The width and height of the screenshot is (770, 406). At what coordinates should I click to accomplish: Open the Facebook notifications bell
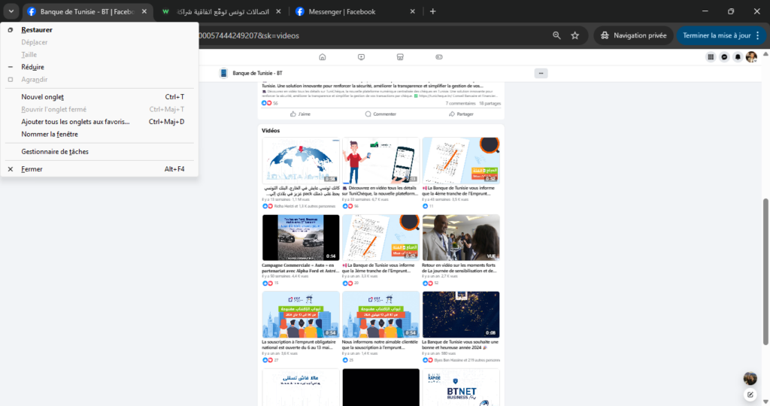point(738,57)
